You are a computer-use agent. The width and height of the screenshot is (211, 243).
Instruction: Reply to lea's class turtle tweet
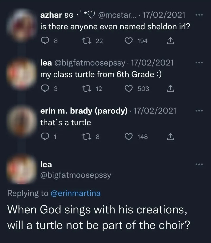click(46, 89)
